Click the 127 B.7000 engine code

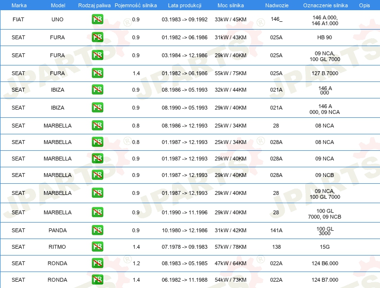pos(325,73)
